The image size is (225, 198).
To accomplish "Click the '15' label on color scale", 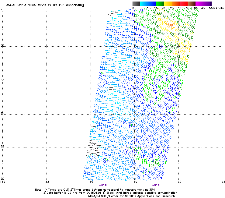I will click(x=156, y=8).
